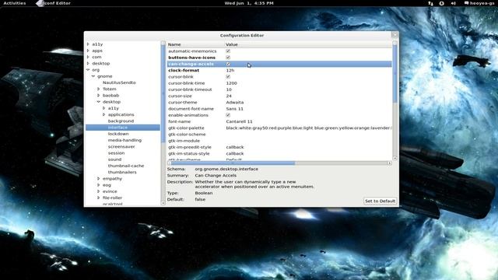This screenshot has height=280, width=498.
Task: Expand the baobab tree node
Action: pyautogui.click(x=99, y=95)
